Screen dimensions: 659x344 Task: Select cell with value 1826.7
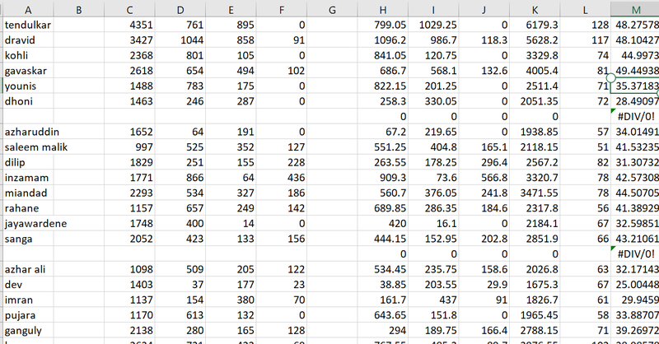[x=535, y=300]
